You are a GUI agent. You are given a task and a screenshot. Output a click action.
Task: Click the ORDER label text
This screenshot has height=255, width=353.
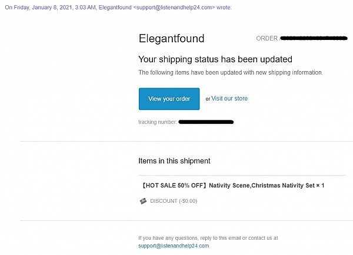(x=267, y=38)
